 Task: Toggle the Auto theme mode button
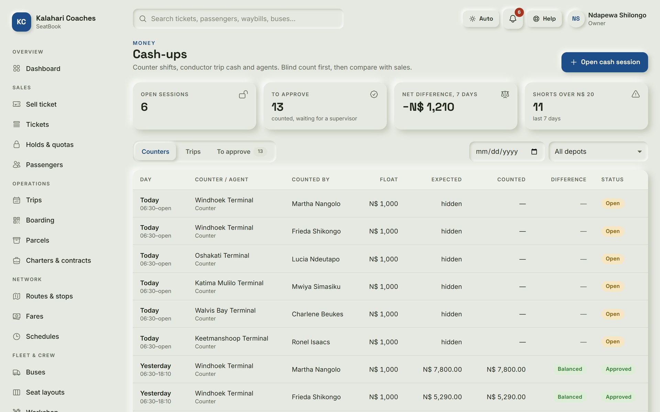(x=481, y=19)
